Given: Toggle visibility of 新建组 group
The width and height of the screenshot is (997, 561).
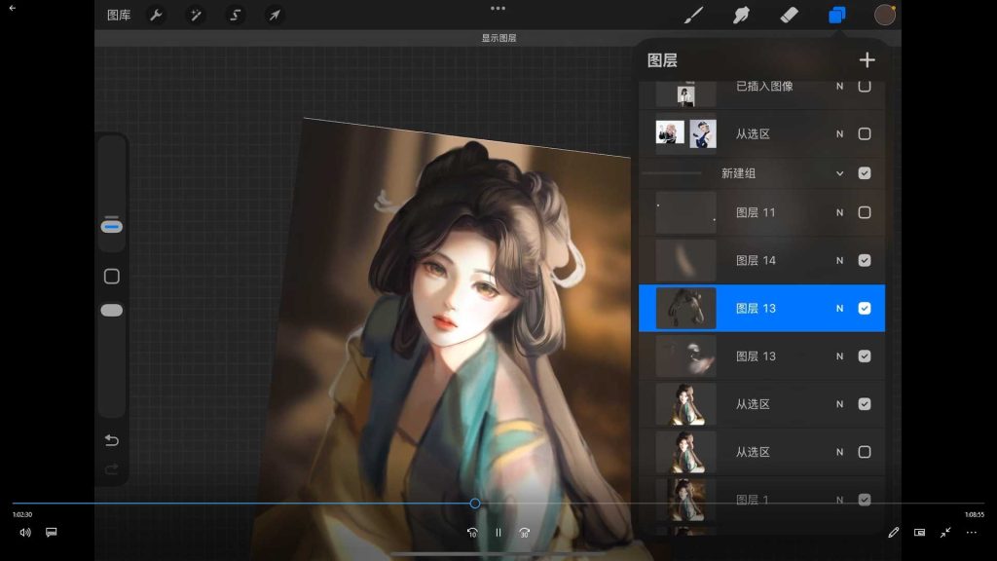Looking at the screenshot, I should point(865,173).
